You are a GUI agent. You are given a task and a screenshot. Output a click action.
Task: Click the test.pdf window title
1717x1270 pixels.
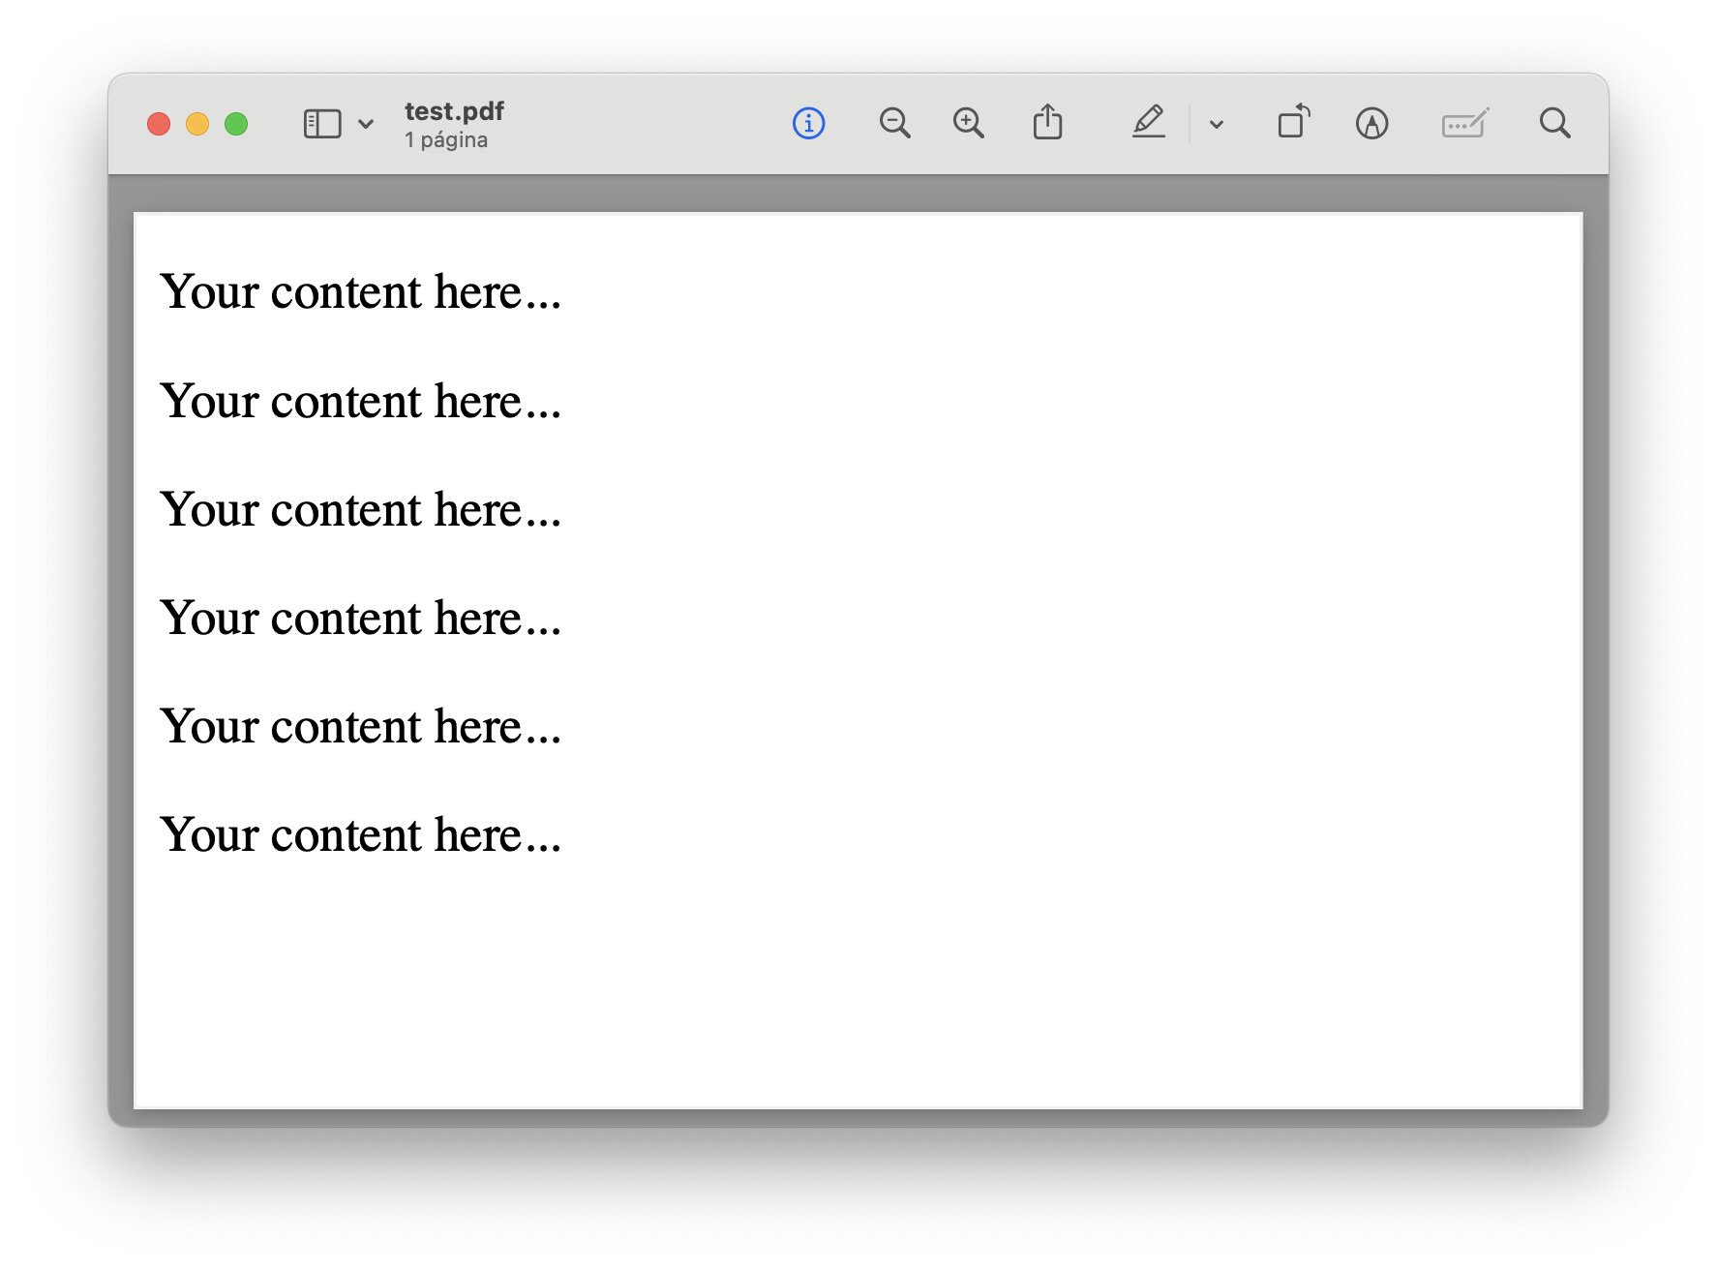pyautogui.click(x=454, y=111)
